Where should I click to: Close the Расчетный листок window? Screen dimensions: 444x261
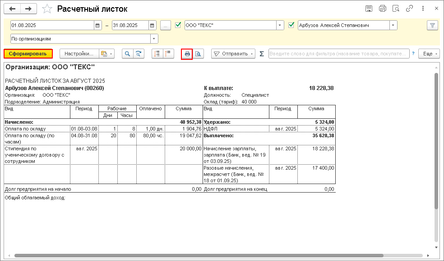436,9
